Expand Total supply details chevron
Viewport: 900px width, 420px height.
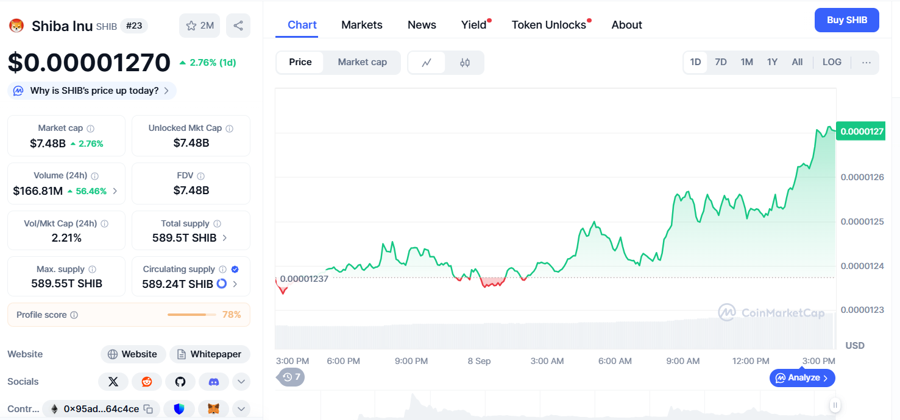coord(225,238)
